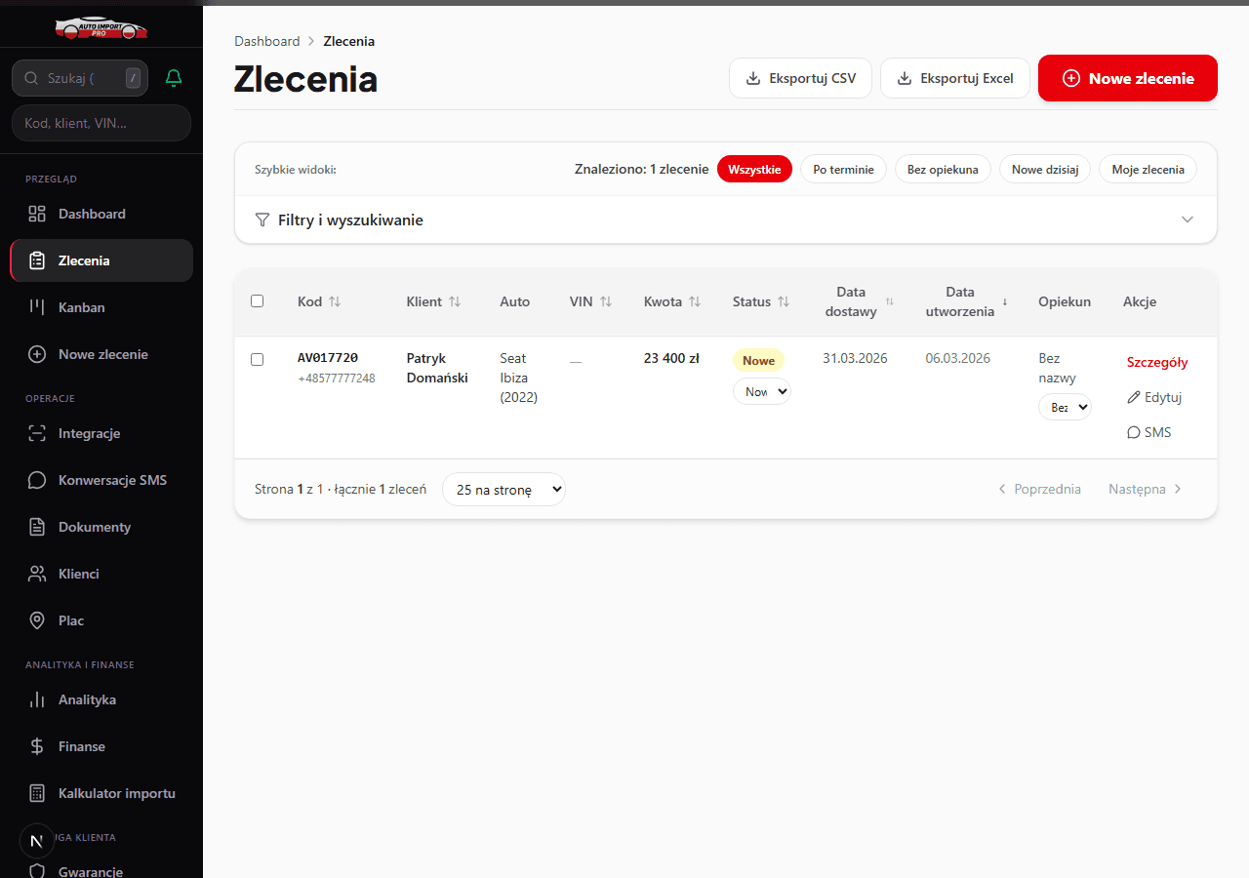
Task: Sort by Status using its arrows icon
Action: (784, 301)
